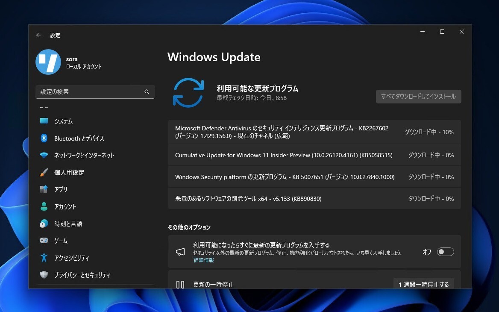Viewport: 499px width, 312px height.
Task: Click 最終チェック日時: 今日、8:58 text
Action: (x=252, y=98)
